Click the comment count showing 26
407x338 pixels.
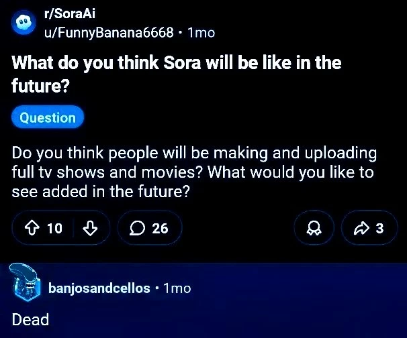point(160,229)
